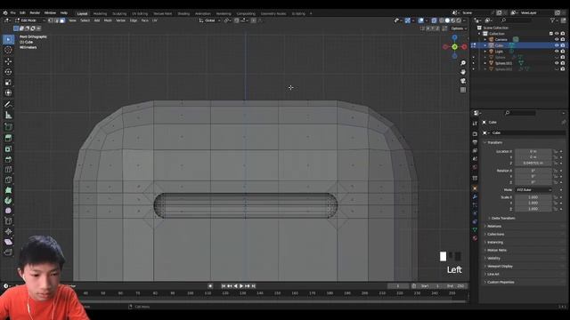Select the Shear tool
570x320 pixels.
(x=8, y=242)
